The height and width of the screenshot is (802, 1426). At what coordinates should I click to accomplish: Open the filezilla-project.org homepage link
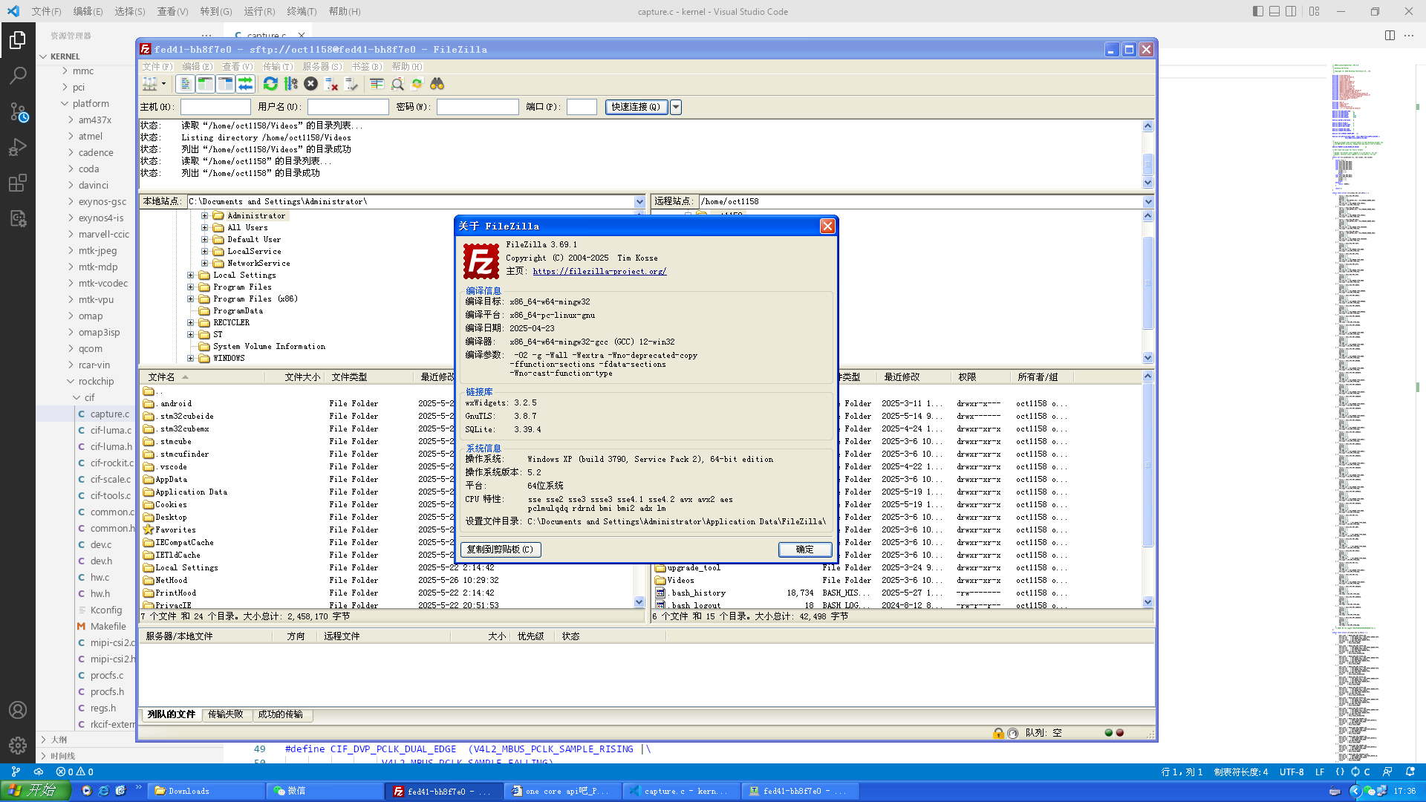[x=599, y=271]
